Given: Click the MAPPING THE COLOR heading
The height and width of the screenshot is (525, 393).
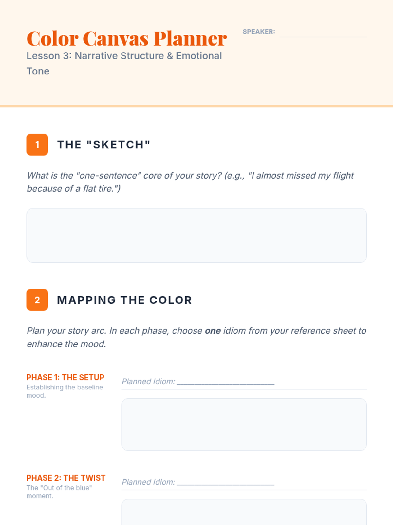Looking at the screenshot, I should [124, 300].
